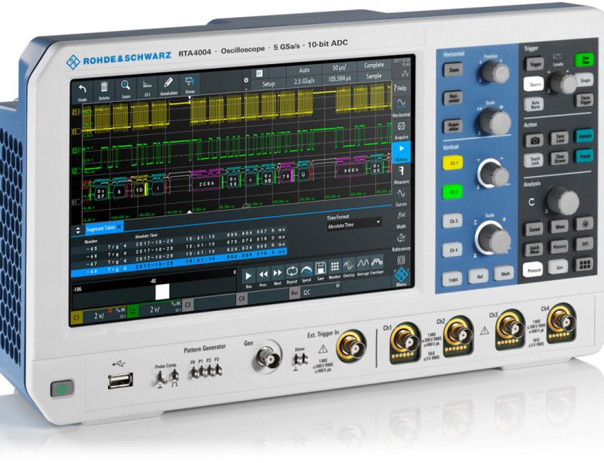Expand the segment table using up-down arrows
Image resolution: width=604 pixels, height=463 pixels.
pyautogui.click(x=78, y=231)
